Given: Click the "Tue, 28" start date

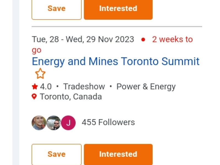Looking at the screenshot, I should click(45, 39).
